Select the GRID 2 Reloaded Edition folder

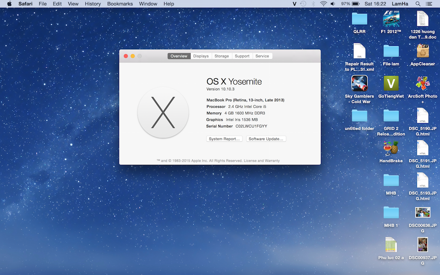[391, 116]
